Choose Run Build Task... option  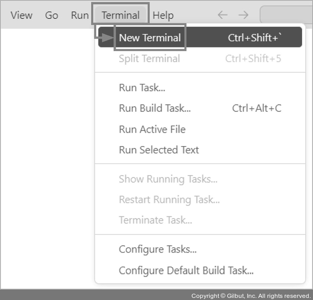click(155, 109)
